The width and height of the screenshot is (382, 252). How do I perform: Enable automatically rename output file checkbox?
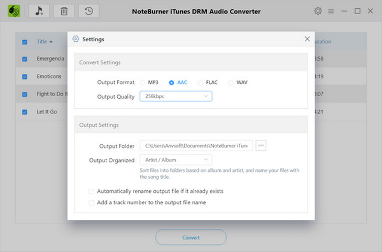tap(92, 191)
